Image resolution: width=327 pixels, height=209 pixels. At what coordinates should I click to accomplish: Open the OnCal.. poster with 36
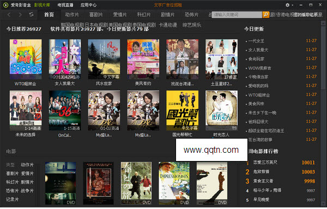pos(65,110)
